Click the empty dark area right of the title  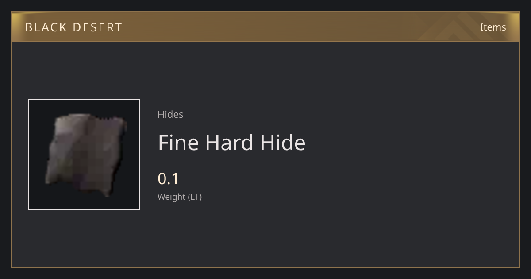pyautogui.click(x=412, y=143)
